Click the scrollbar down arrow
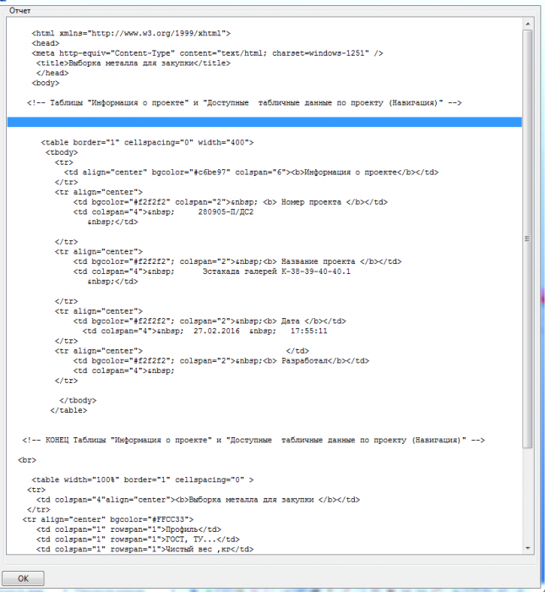 click(527, 548)
